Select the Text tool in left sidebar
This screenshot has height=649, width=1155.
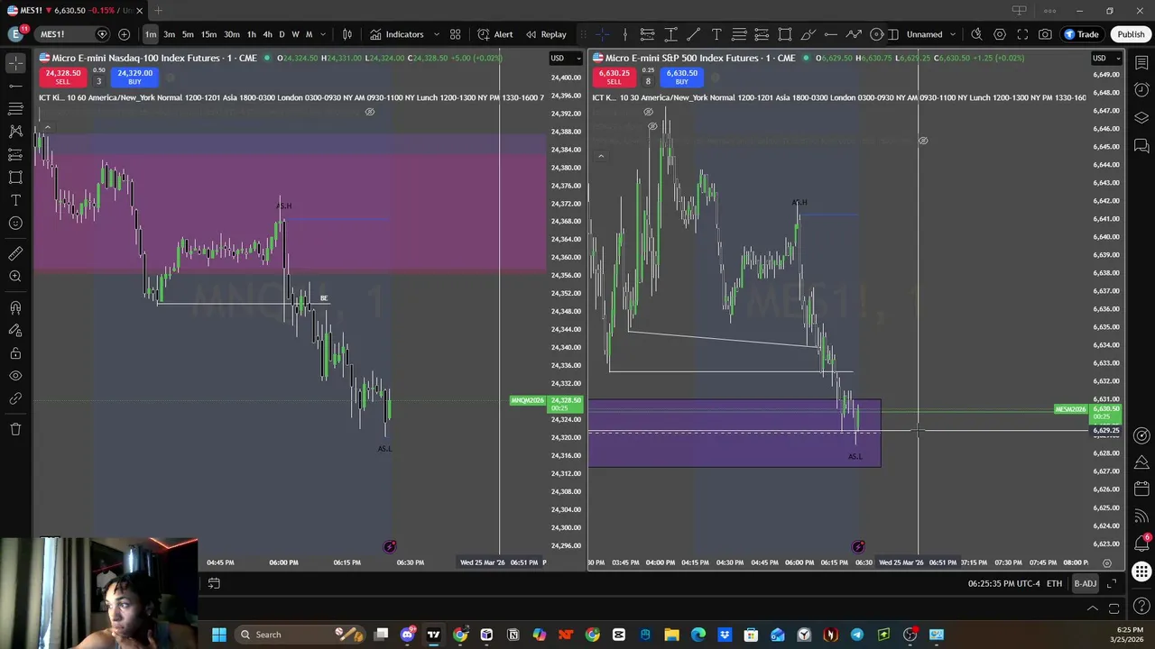pos(15,200)
